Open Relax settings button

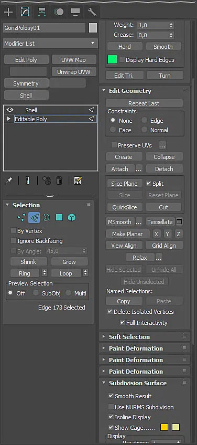point(159,258)
